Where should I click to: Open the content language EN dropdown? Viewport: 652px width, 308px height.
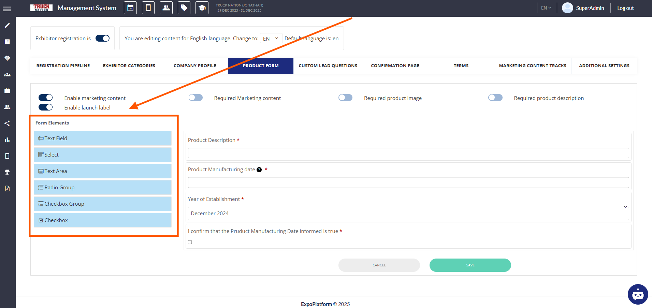coord(271,39)
